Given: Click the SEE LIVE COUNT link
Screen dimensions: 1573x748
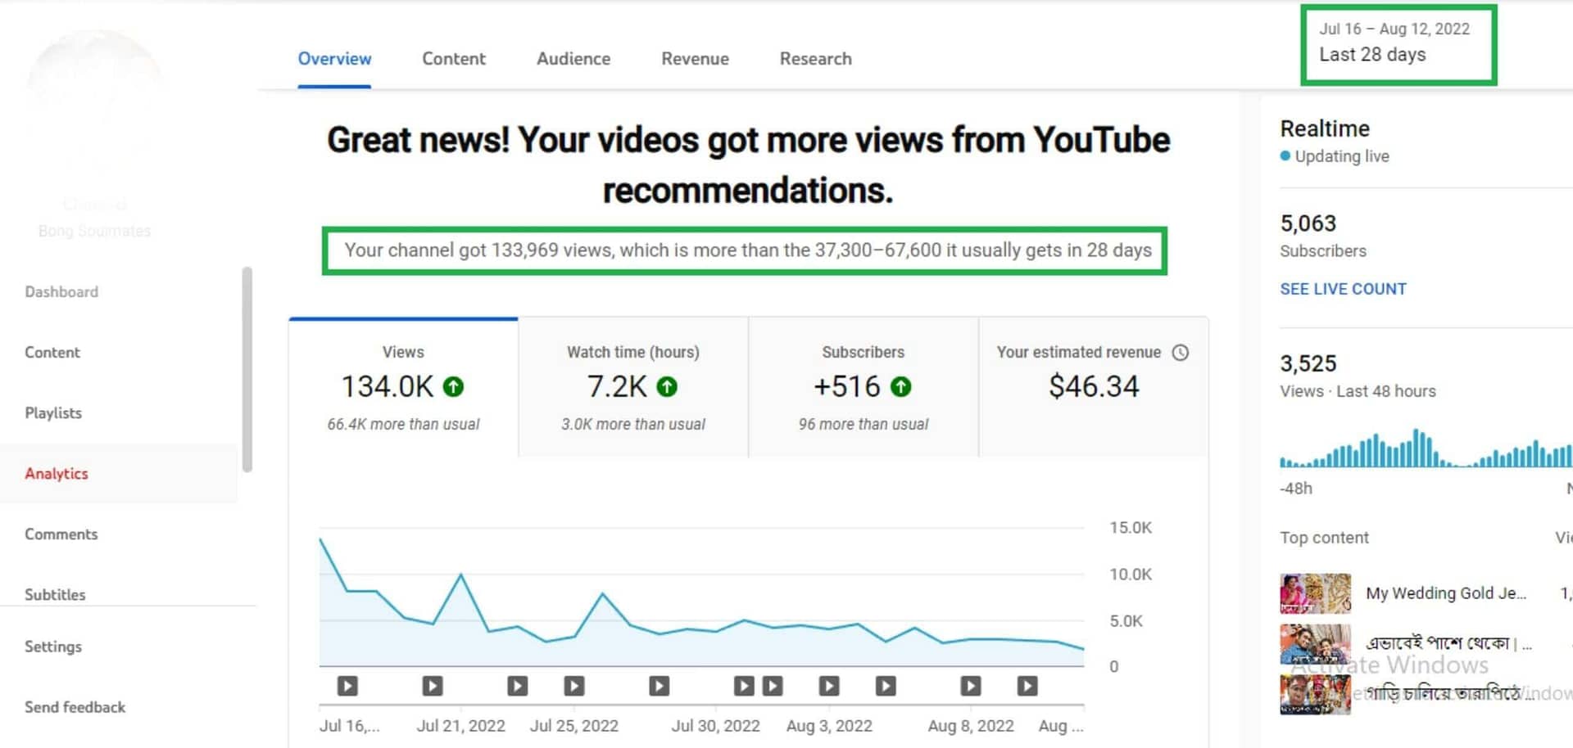Looking at the screenshot, I should click(1344, 289).
